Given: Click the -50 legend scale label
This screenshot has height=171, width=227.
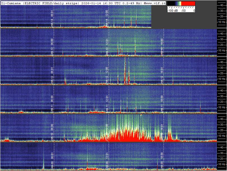Looking at the screenshot, I should click(183, 10).
